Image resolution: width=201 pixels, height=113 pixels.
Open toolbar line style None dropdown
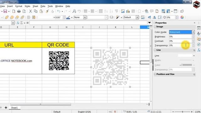(x=85, y=17)
